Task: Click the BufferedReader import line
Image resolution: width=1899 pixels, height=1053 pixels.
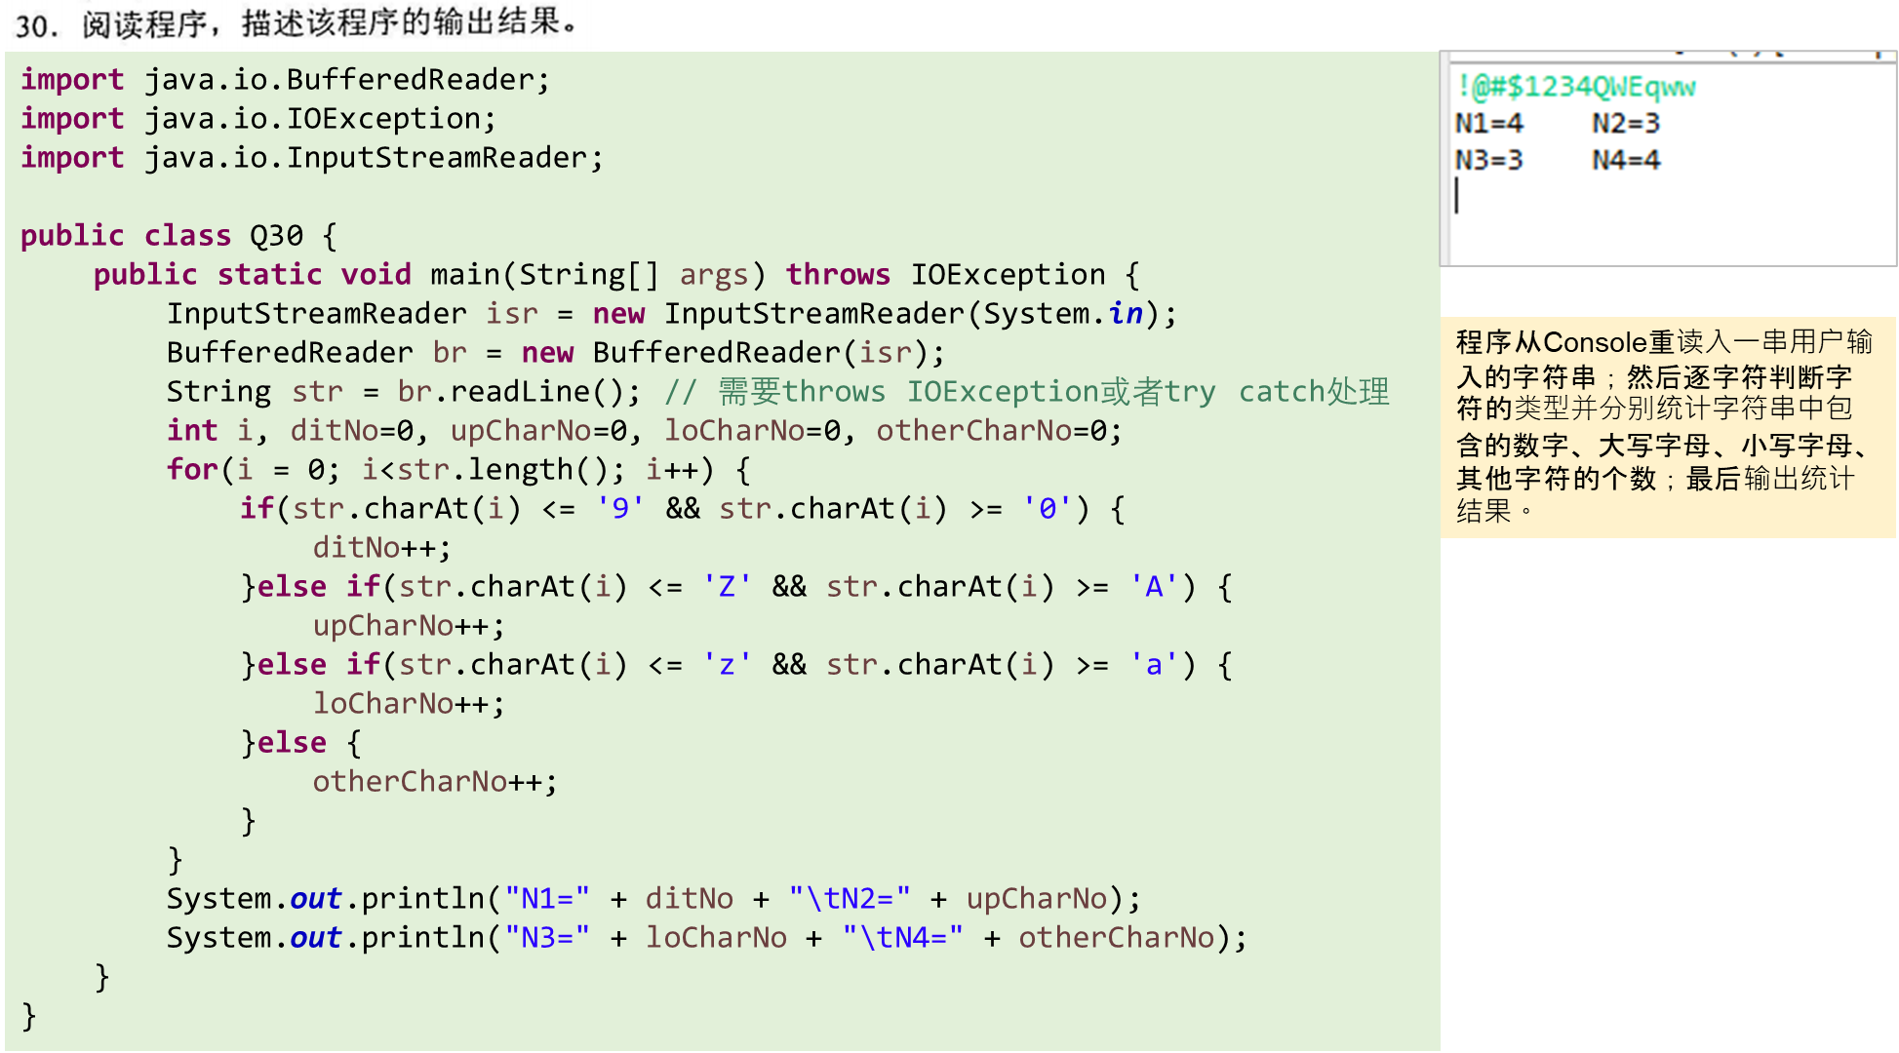Action: 285,80
